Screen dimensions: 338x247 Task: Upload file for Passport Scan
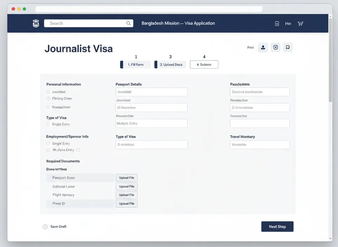point(127,178)
